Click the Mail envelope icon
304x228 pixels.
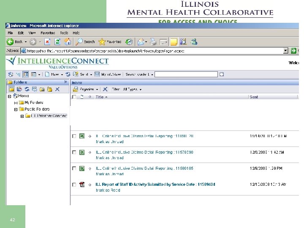point(141,42)
